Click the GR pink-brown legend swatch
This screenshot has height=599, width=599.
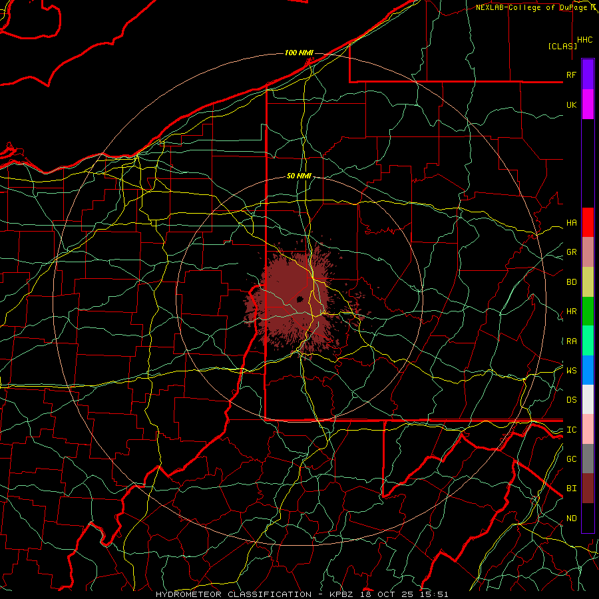[x=588, y=252]
